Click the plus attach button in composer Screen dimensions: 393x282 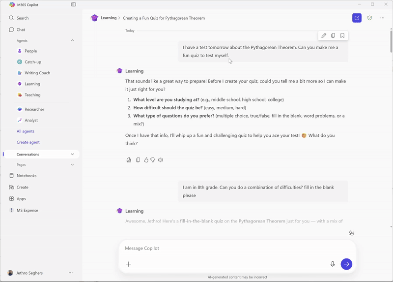128,264
